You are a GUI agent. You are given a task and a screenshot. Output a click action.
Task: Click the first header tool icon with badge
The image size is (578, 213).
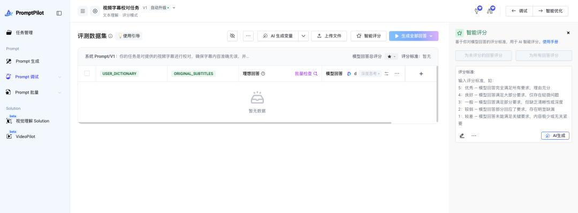(478, 10)
